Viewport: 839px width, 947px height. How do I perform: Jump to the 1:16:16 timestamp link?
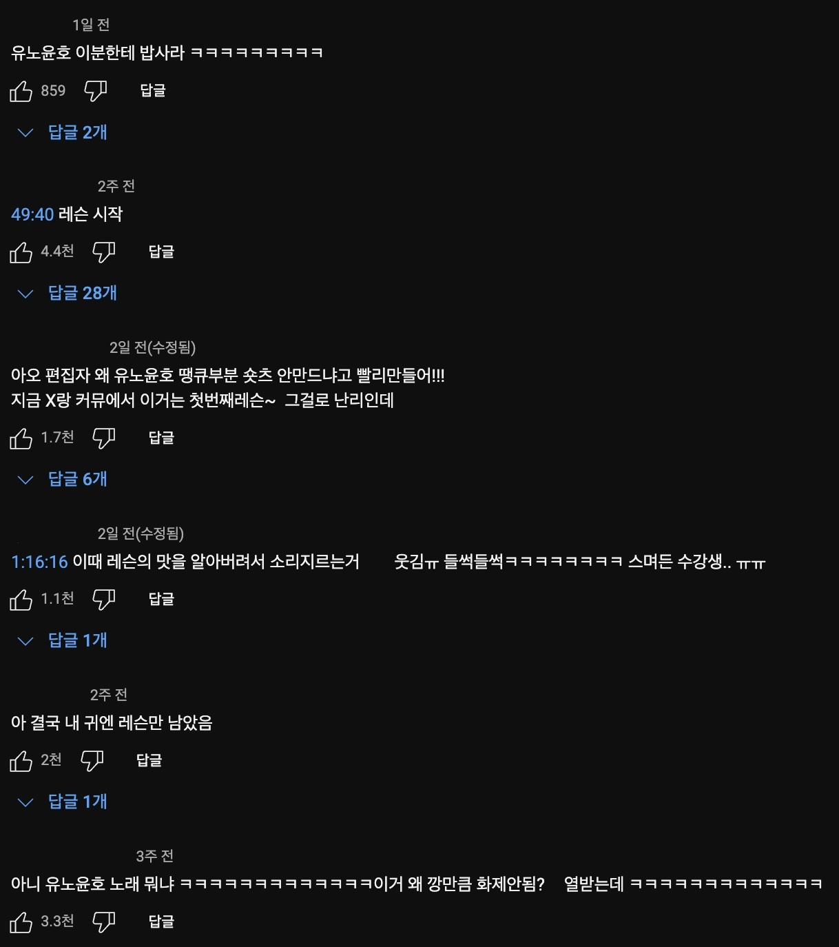point(39,562)
